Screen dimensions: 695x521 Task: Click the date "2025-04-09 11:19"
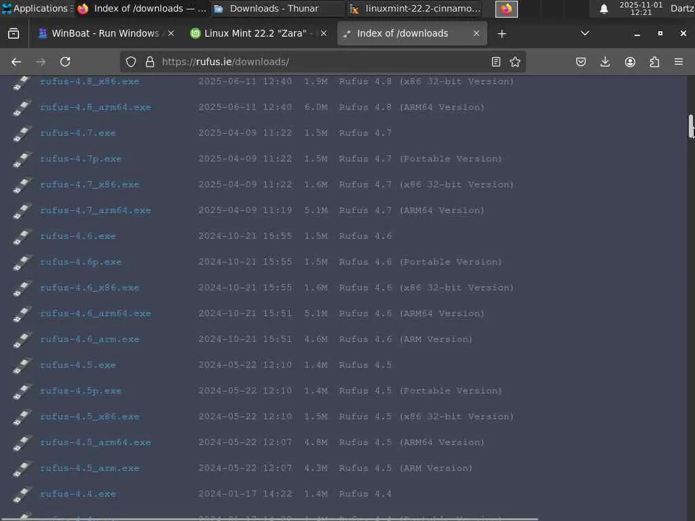pyautogui.click(x=245, y=210)
